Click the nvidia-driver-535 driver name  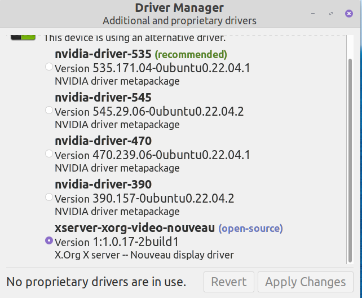tap(103, 54)
